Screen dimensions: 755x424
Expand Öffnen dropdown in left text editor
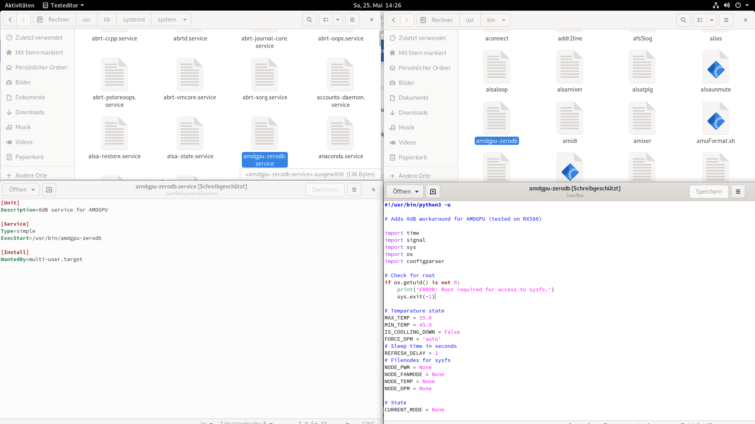[33, 190]
